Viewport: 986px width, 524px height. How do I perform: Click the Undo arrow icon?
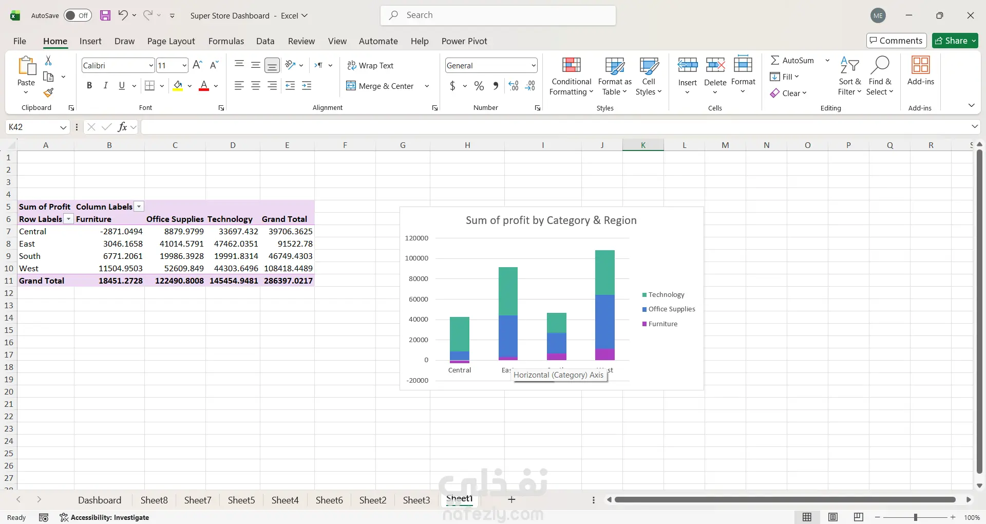click(123, 15)
